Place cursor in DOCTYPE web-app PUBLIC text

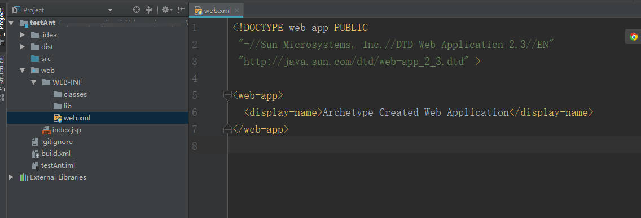pos(301,28)
